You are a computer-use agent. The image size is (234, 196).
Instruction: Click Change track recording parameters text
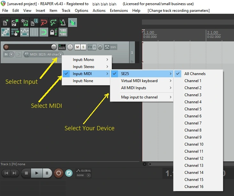click(179, 11)
